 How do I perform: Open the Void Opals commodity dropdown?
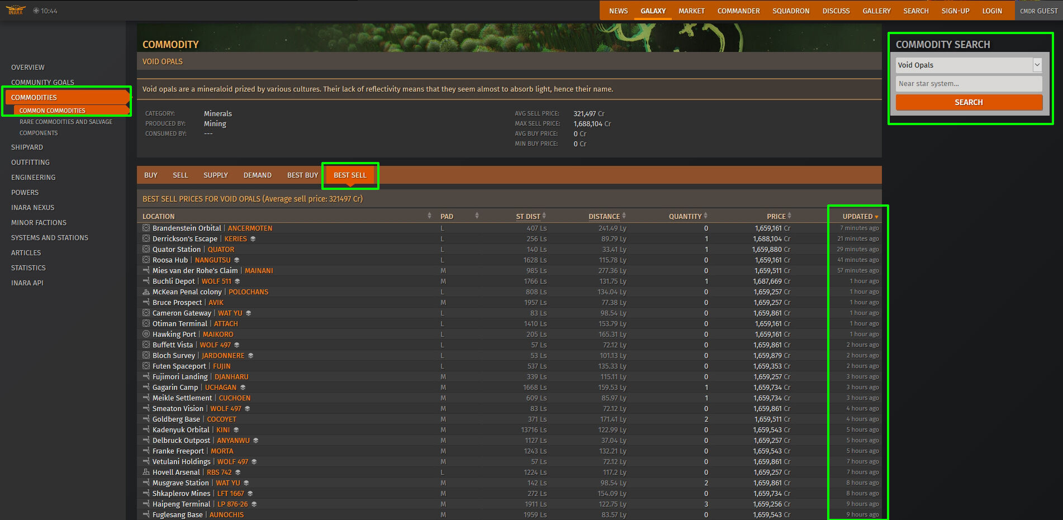click(969, 65)
